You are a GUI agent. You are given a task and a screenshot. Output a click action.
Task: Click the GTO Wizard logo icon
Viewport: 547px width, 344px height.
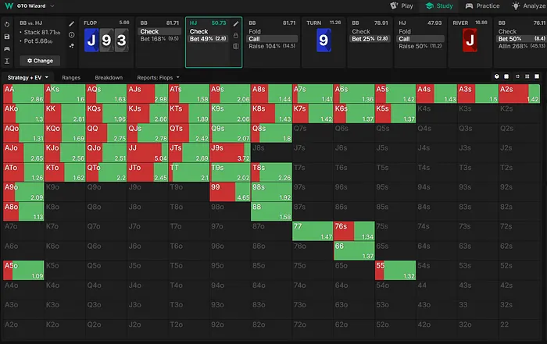pos(8,5)
